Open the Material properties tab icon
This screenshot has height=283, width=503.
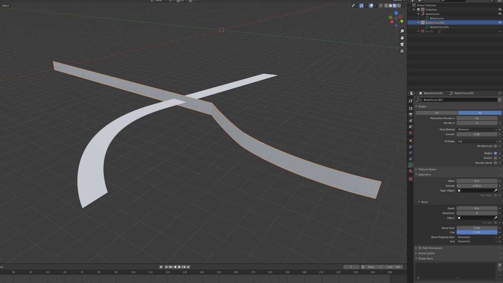coord(411,171)
